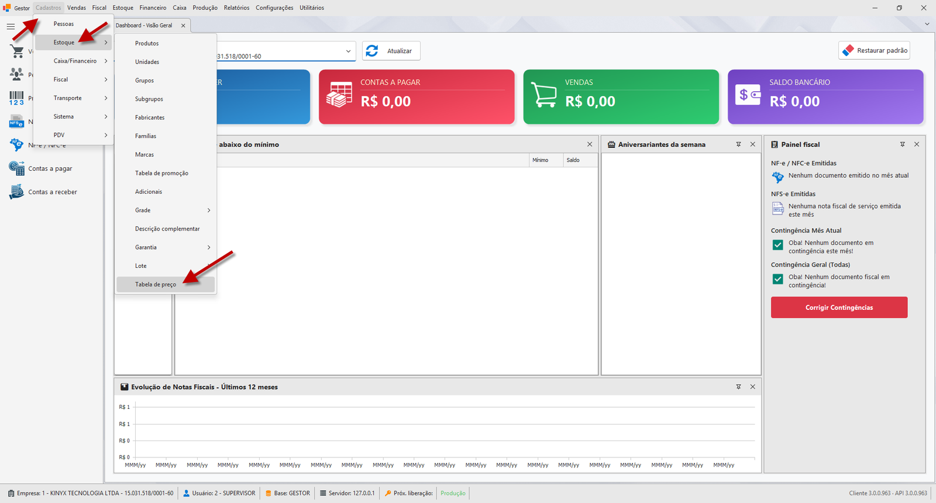Click the Restaurar padrão eraser icon

point(848,51)
